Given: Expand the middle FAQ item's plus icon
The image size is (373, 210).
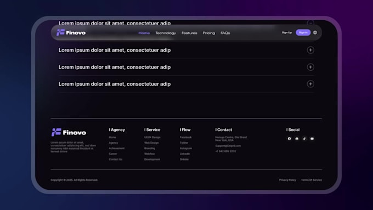Looking at the screenshot, I should coord(310,67).
